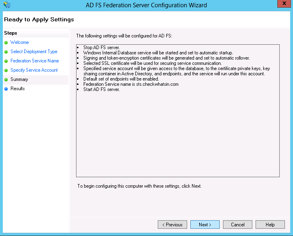Click the 'Ready to Apply Settings' heading
The width and height of the screenshot is (293, 236).
[x=39, y=19]
